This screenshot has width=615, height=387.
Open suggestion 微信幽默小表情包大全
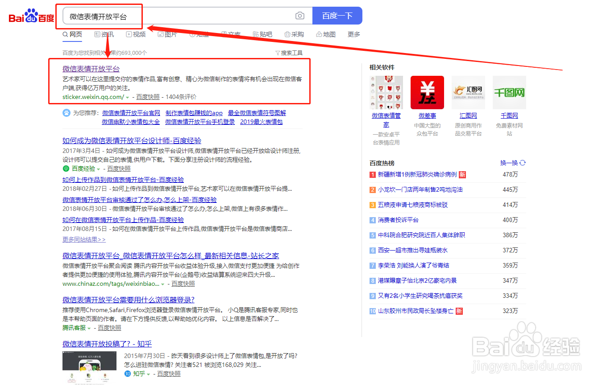[x=131, y=122]
